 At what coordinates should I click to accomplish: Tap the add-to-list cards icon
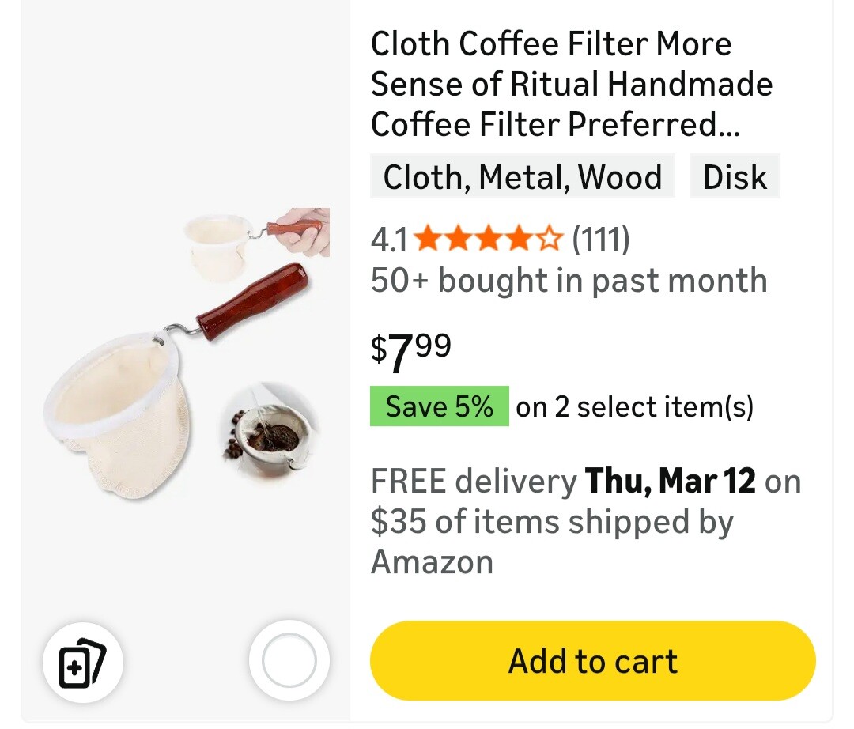83,663
